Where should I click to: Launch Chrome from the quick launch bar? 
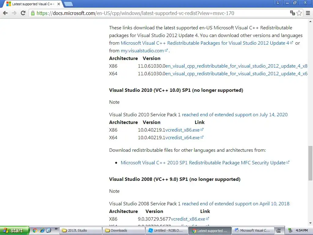tap(35, 230)
